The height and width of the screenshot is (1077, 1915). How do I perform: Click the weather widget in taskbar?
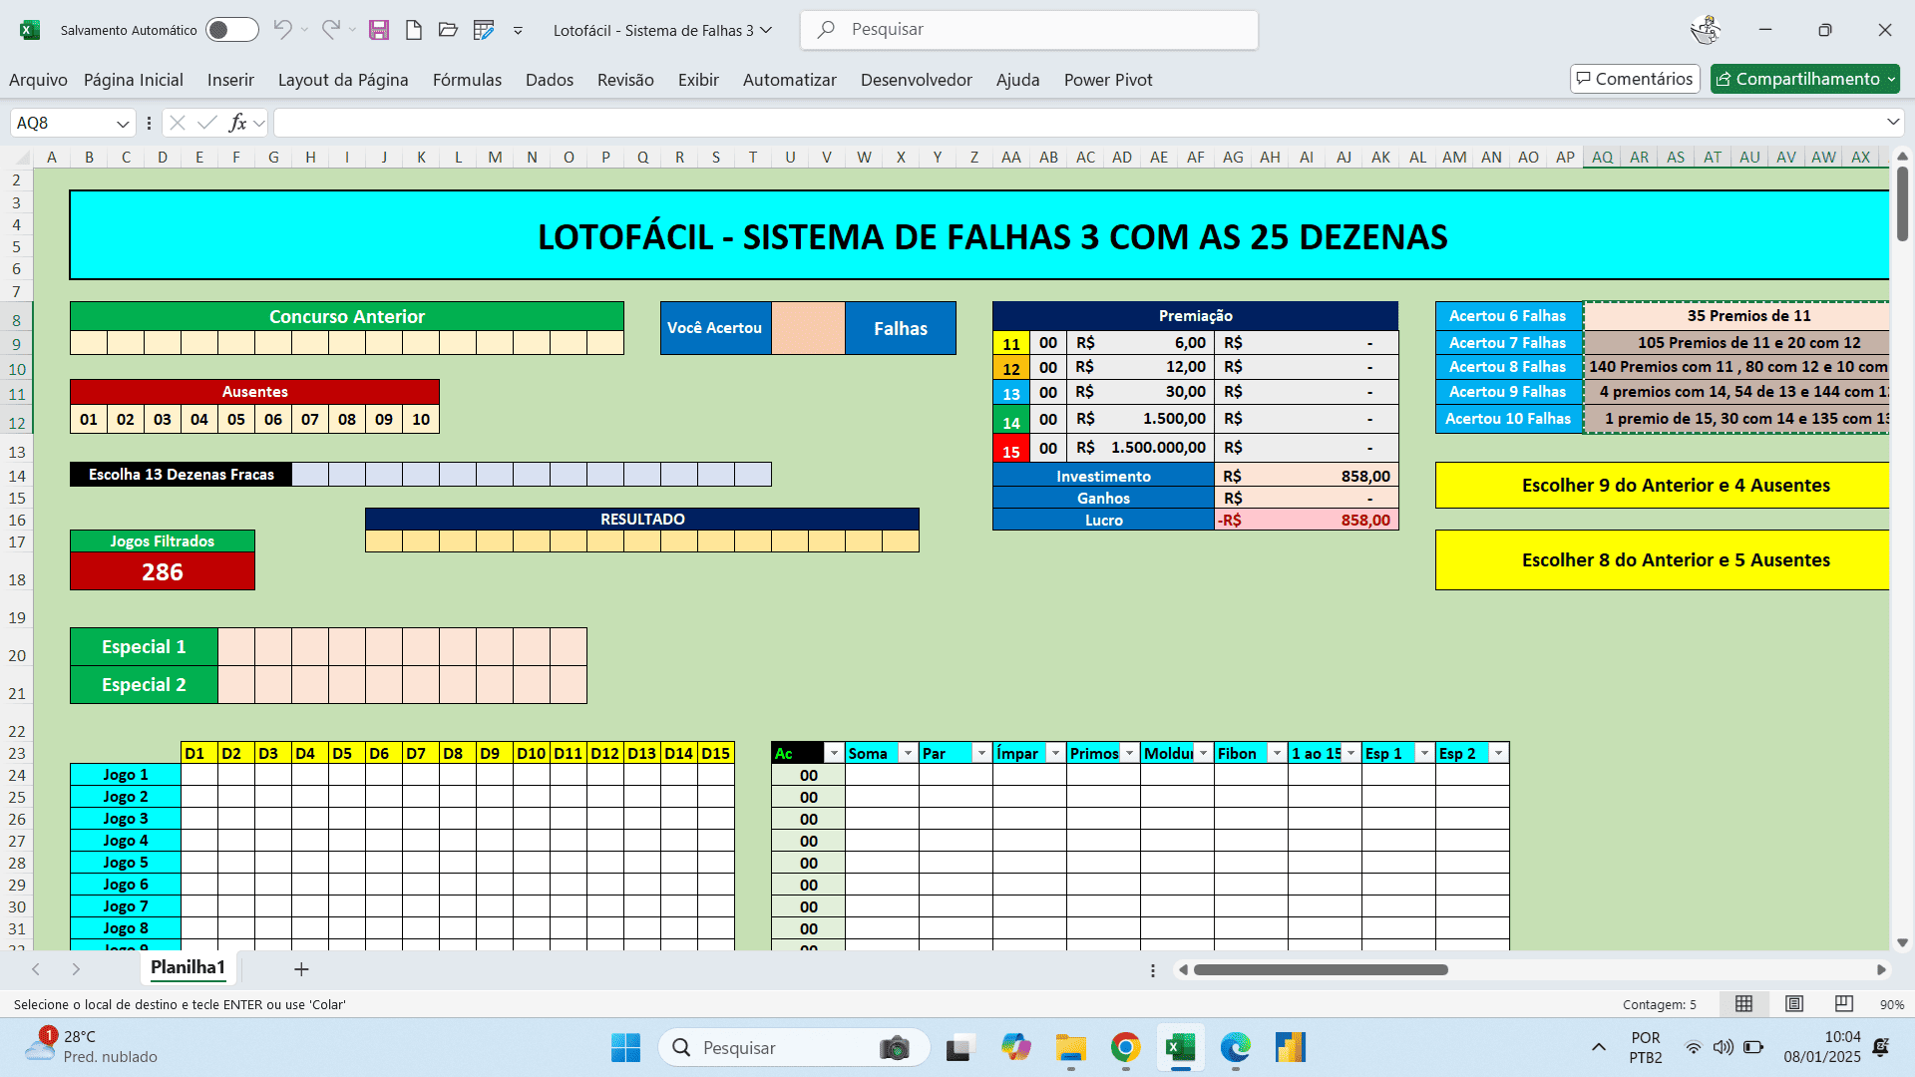pos(92,1047)
